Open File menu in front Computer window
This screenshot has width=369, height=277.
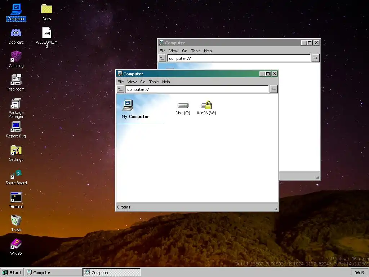tap(120, 82)
